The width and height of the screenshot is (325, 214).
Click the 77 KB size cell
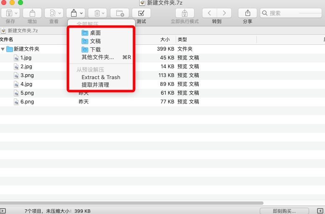click(x=167, y=102)
